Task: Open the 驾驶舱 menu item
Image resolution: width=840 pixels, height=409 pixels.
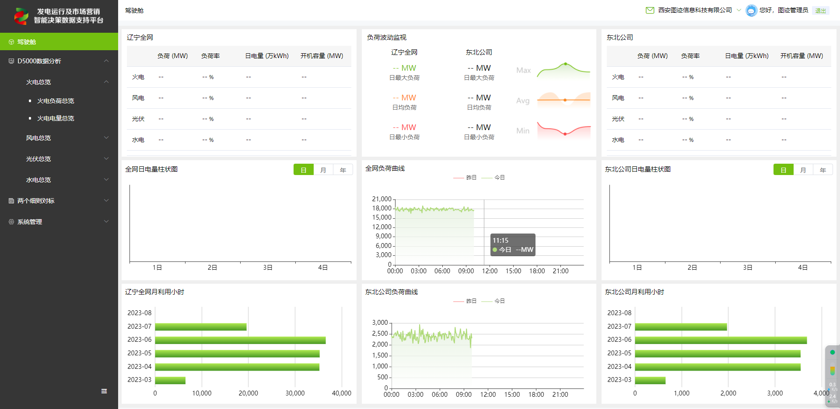Action: [59, 42]
